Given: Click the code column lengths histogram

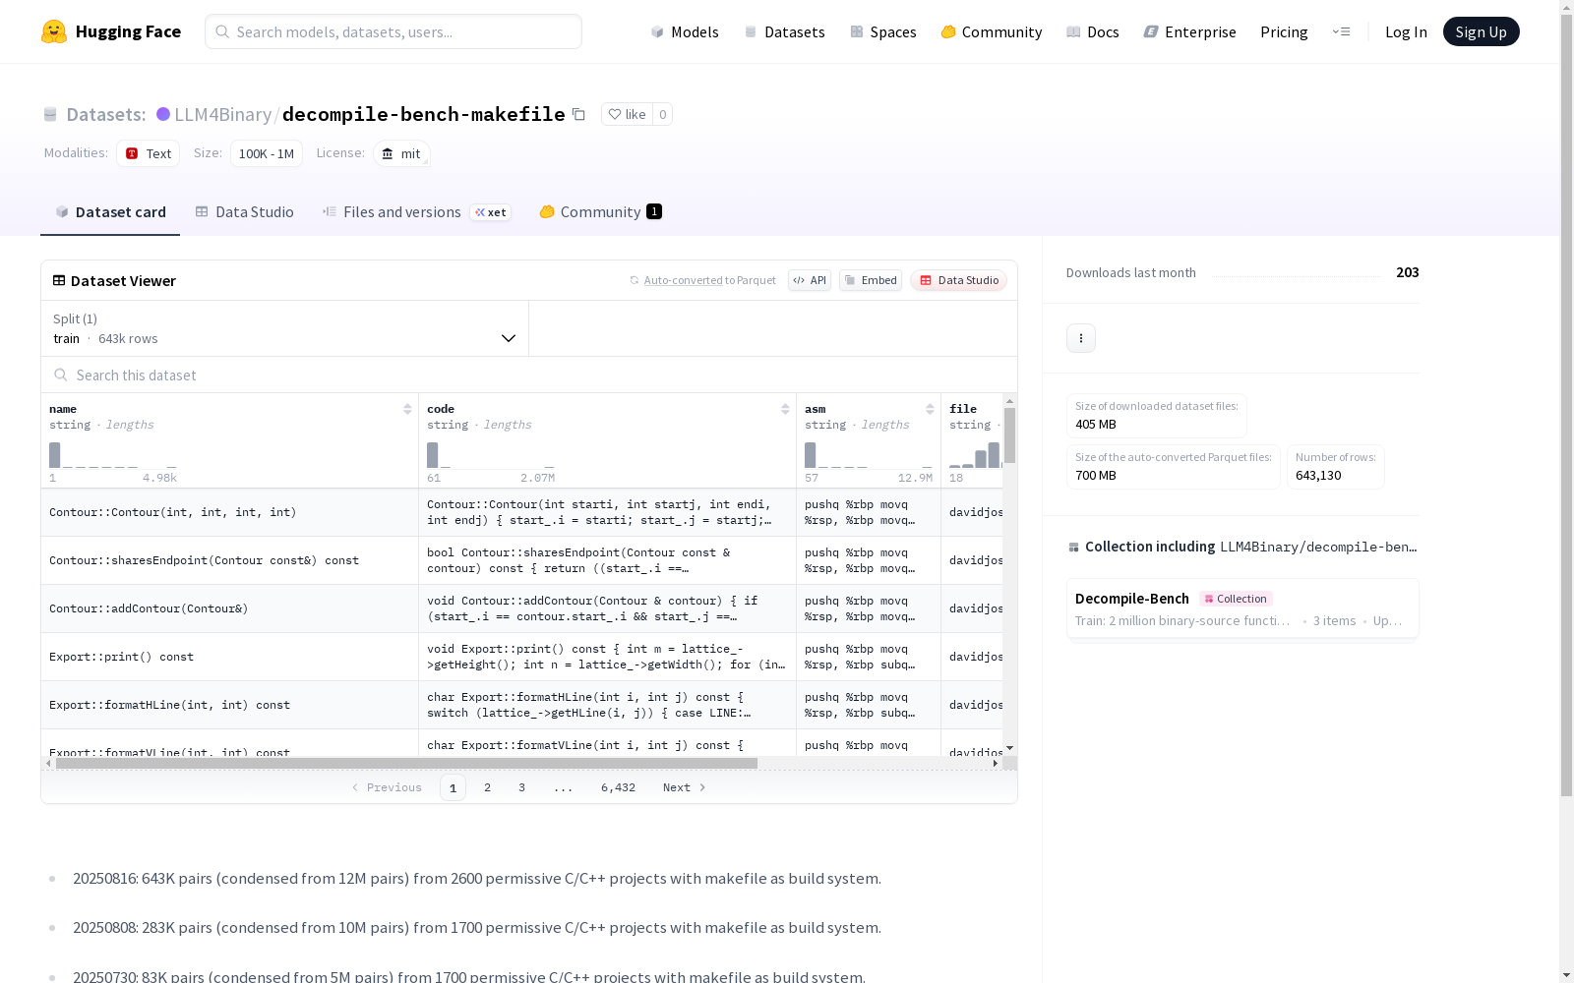Looking at the screenshot, I should pos(491,454).
